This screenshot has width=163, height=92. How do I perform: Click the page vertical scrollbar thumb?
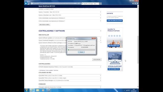coord(138,50)
